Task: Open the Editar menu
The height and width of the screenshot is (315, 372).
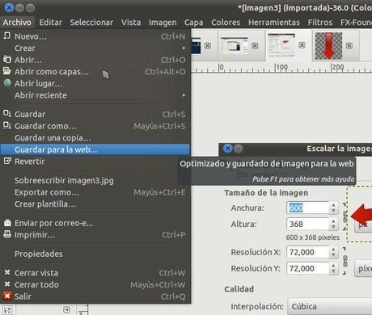Action: click(51, 22)
